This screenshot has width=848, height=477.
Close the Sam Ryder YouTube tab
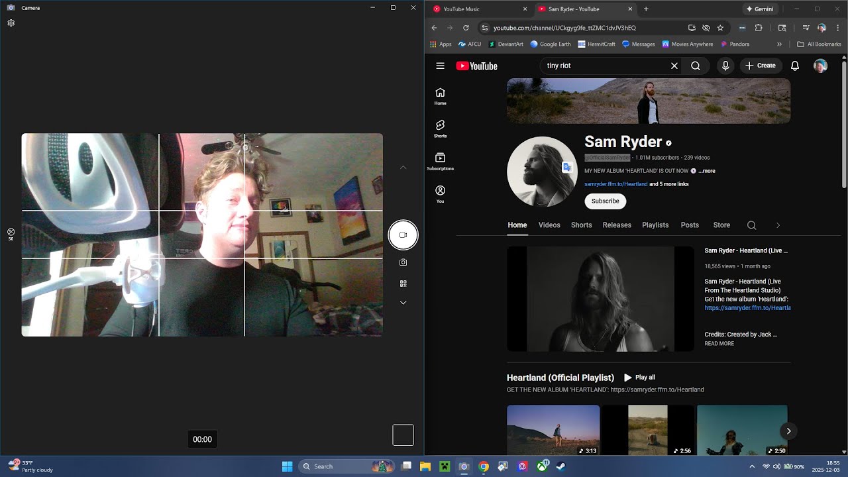(630, 9)
